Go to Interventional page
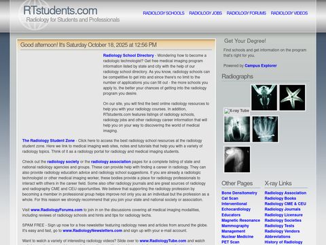 point(234,203)
